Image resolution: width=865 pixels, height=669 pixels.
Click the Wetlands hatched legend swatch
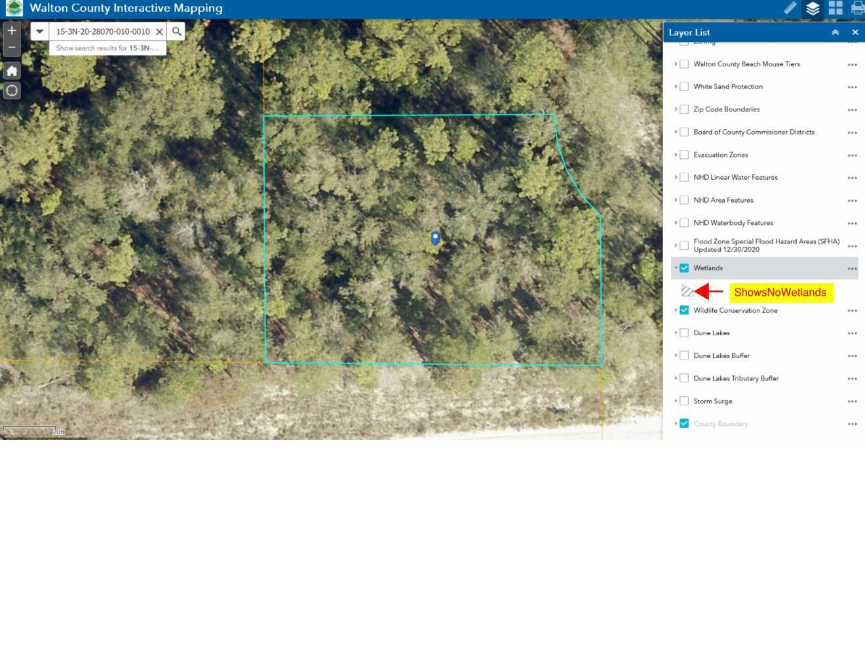(x=687, y=291)
